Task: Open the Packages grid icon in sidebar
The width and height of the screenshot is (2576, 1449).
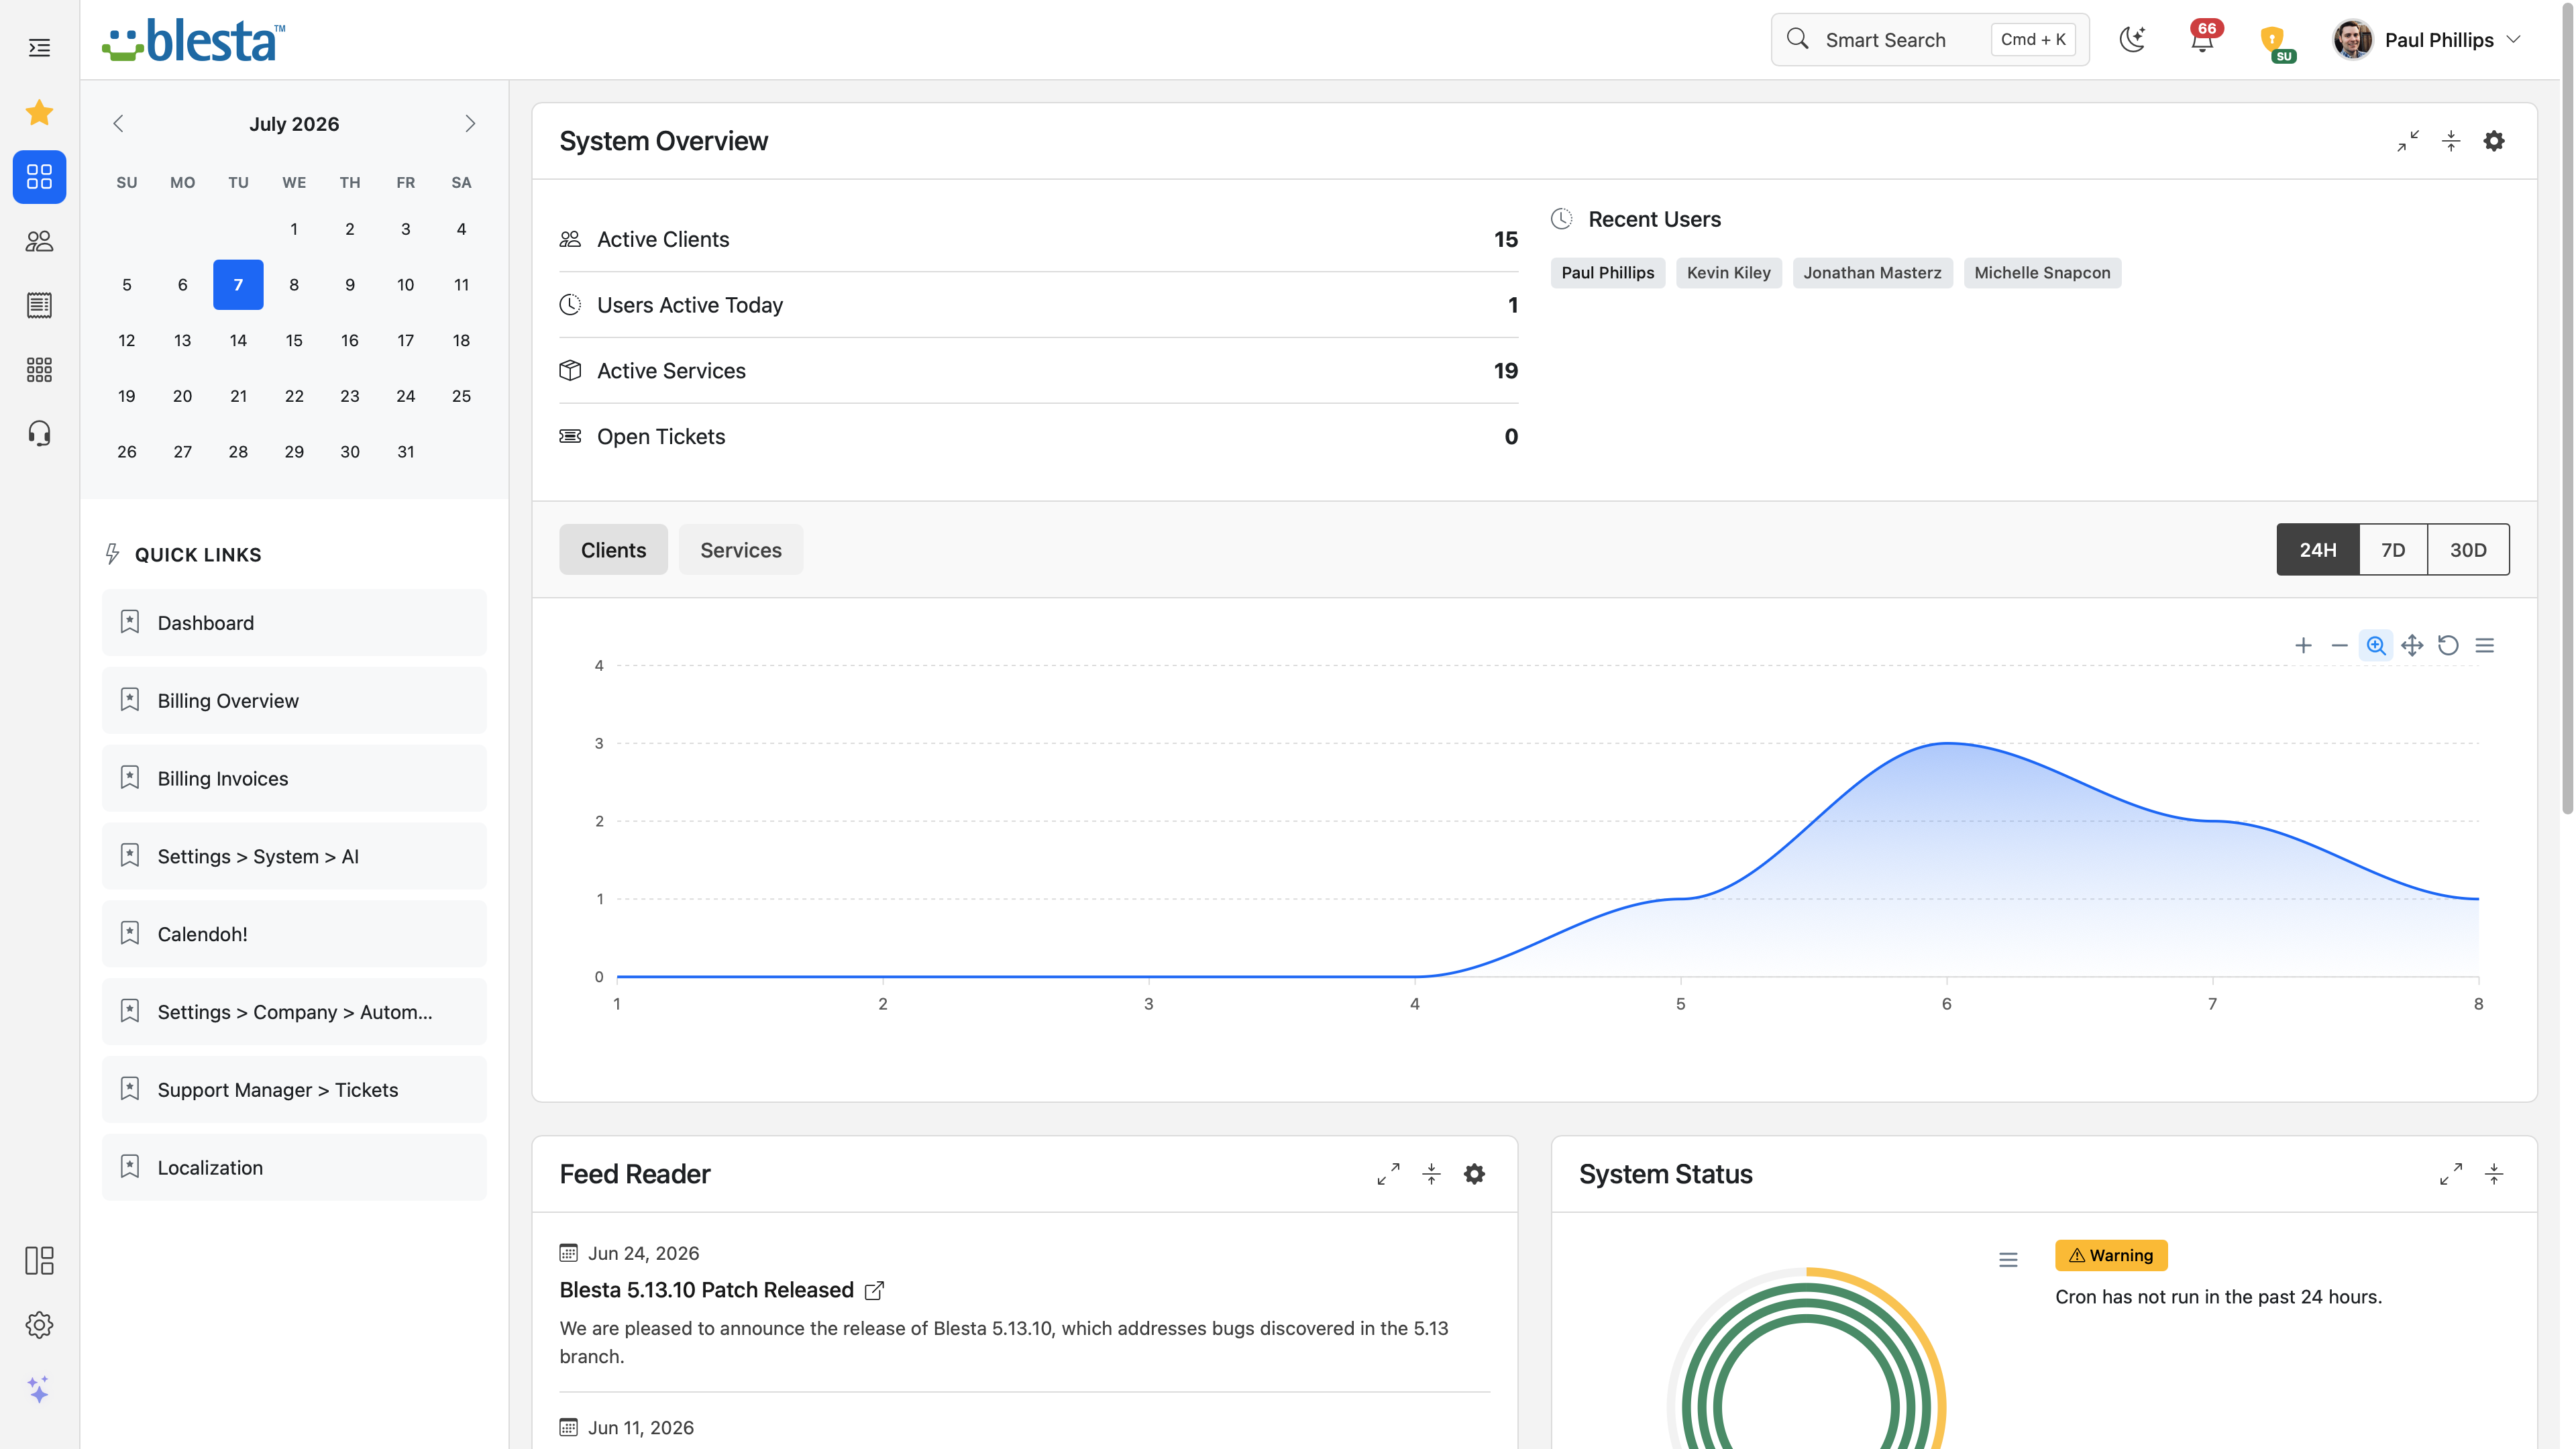Action: [x=39, y=369]
